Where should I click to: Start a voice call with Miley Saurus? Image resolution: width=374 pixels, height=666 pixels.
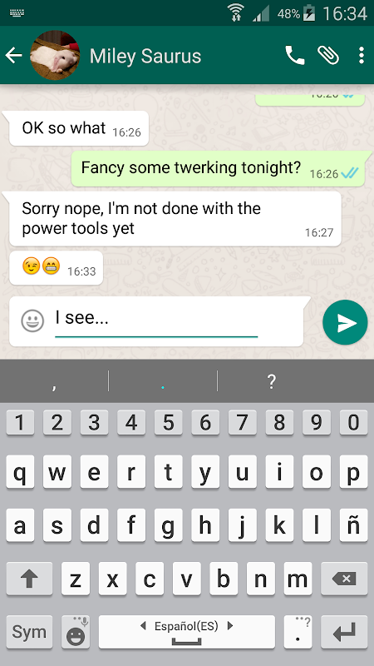(295, 55)
